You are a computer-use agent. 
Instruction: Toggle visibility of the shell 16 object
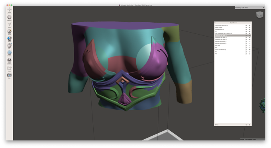pyautogui.click(x=249, y=25)
